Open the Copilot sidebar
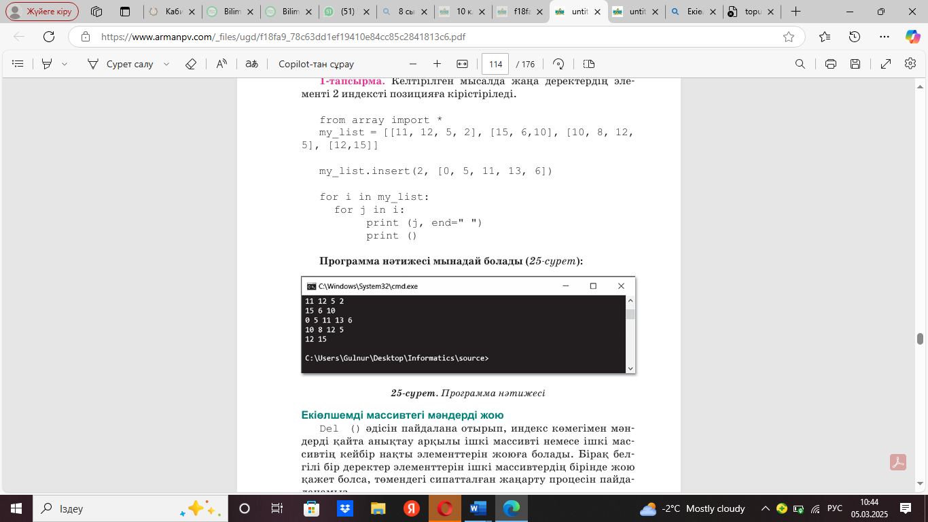The width and height of the screenshot is (928, 522). 912,37
